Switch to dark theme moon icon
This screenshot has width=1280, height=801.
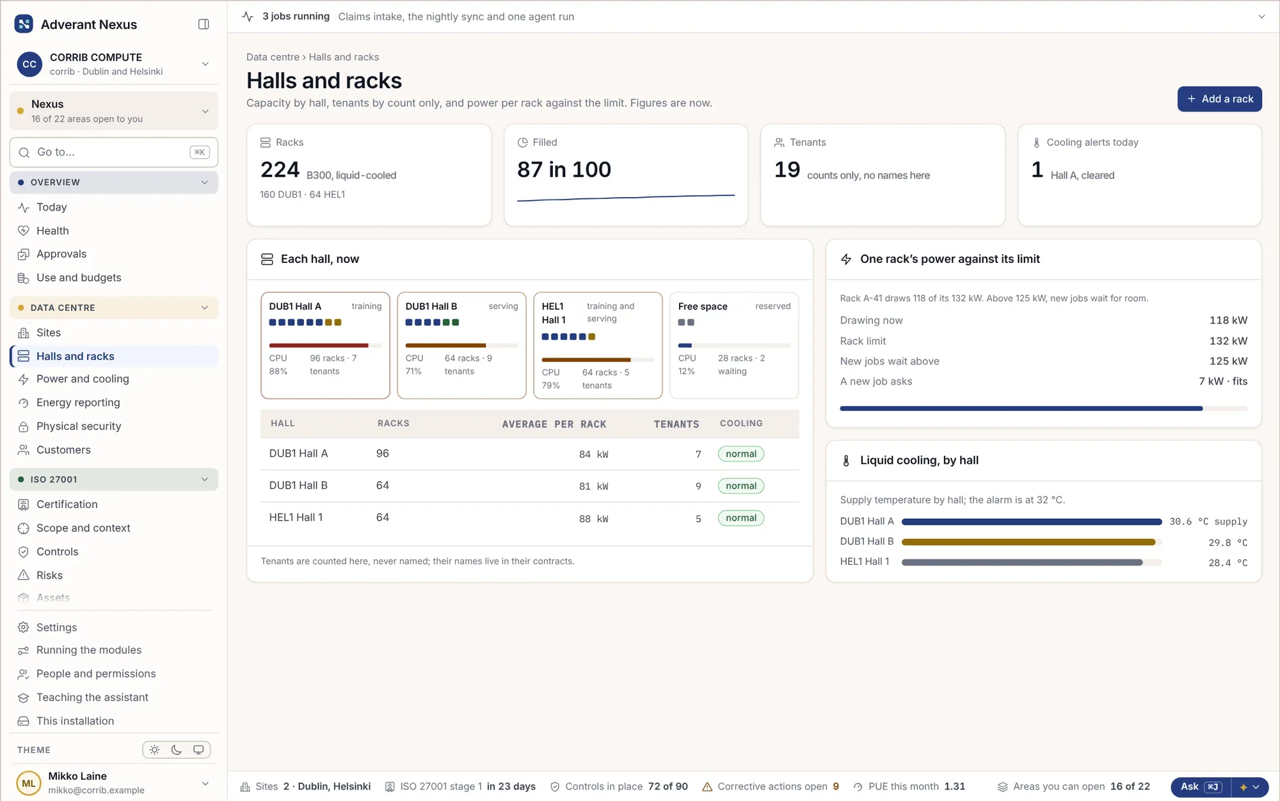[x=177, y=750]
